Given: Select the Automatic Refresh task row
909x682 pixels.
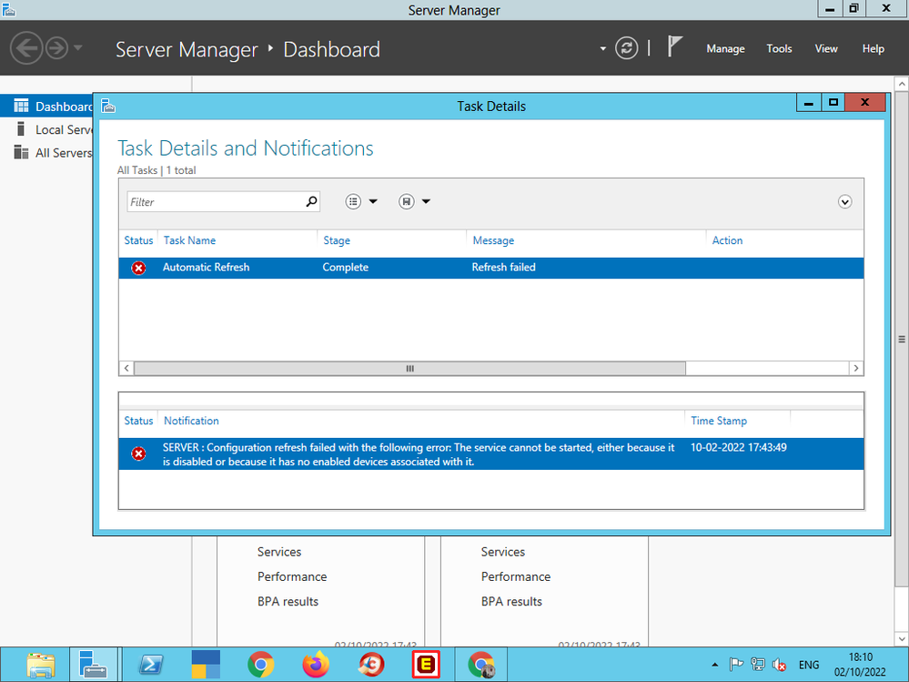Looking at the screenshot, I should (491, 268).
